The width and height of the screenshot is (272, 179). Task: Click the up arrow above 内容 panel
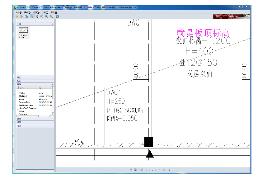(35, 21)
